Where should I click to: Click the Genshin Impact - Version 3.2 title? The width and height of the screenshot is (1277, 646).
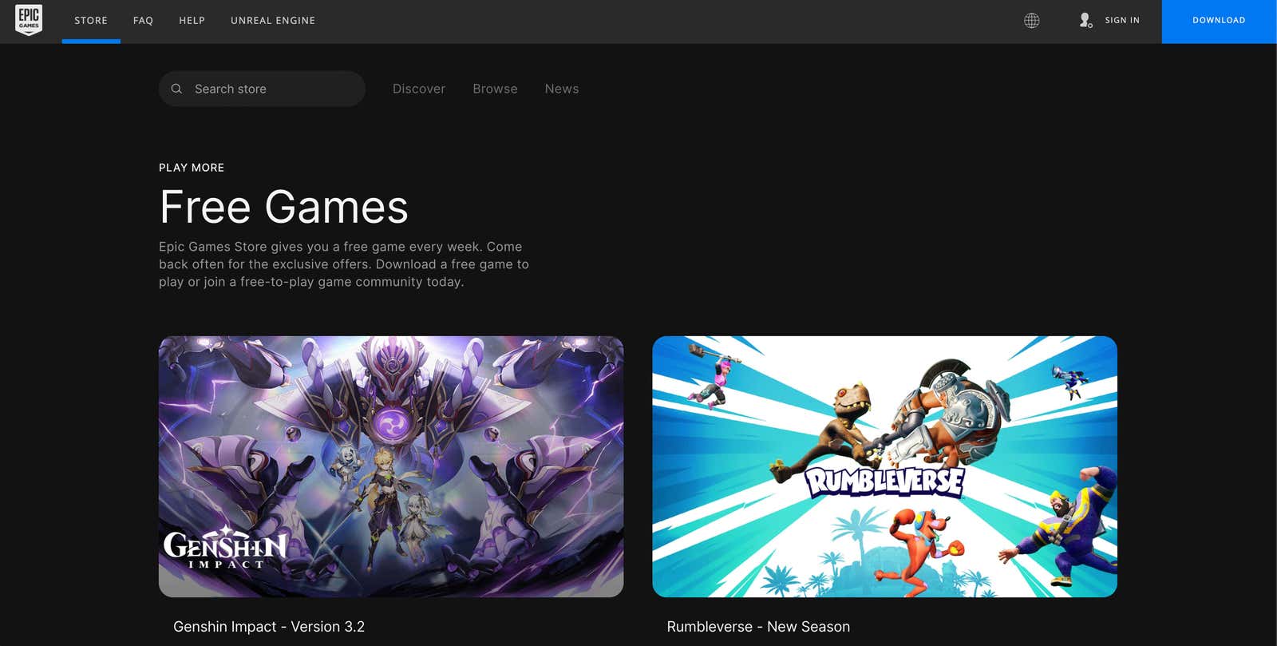click(x=269, y=627)
